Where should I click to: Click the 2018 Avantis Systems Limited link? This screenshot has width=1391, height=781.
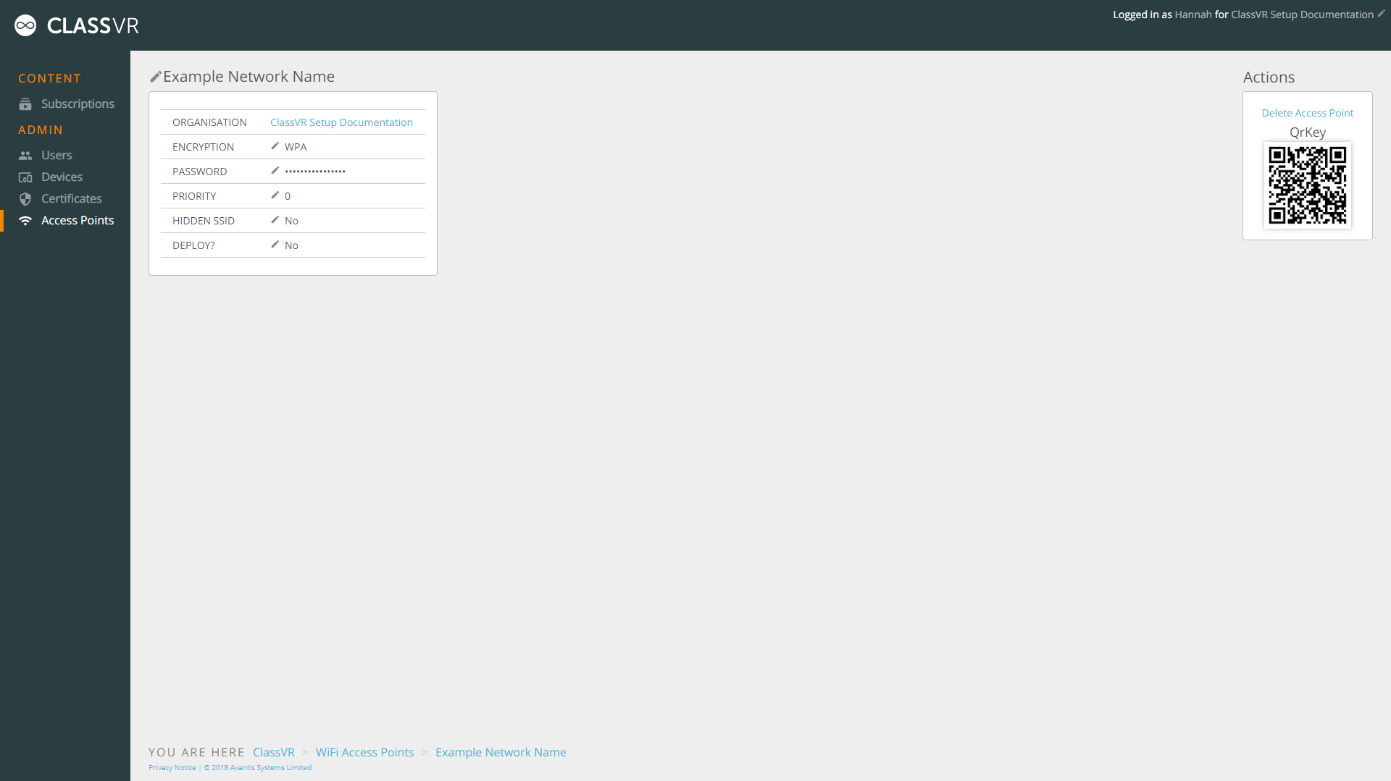(258, 768)
